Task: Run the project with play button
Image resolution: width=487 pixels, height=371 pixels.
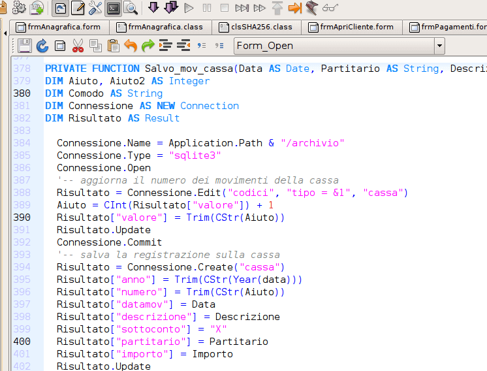Action: pos(189,8)
